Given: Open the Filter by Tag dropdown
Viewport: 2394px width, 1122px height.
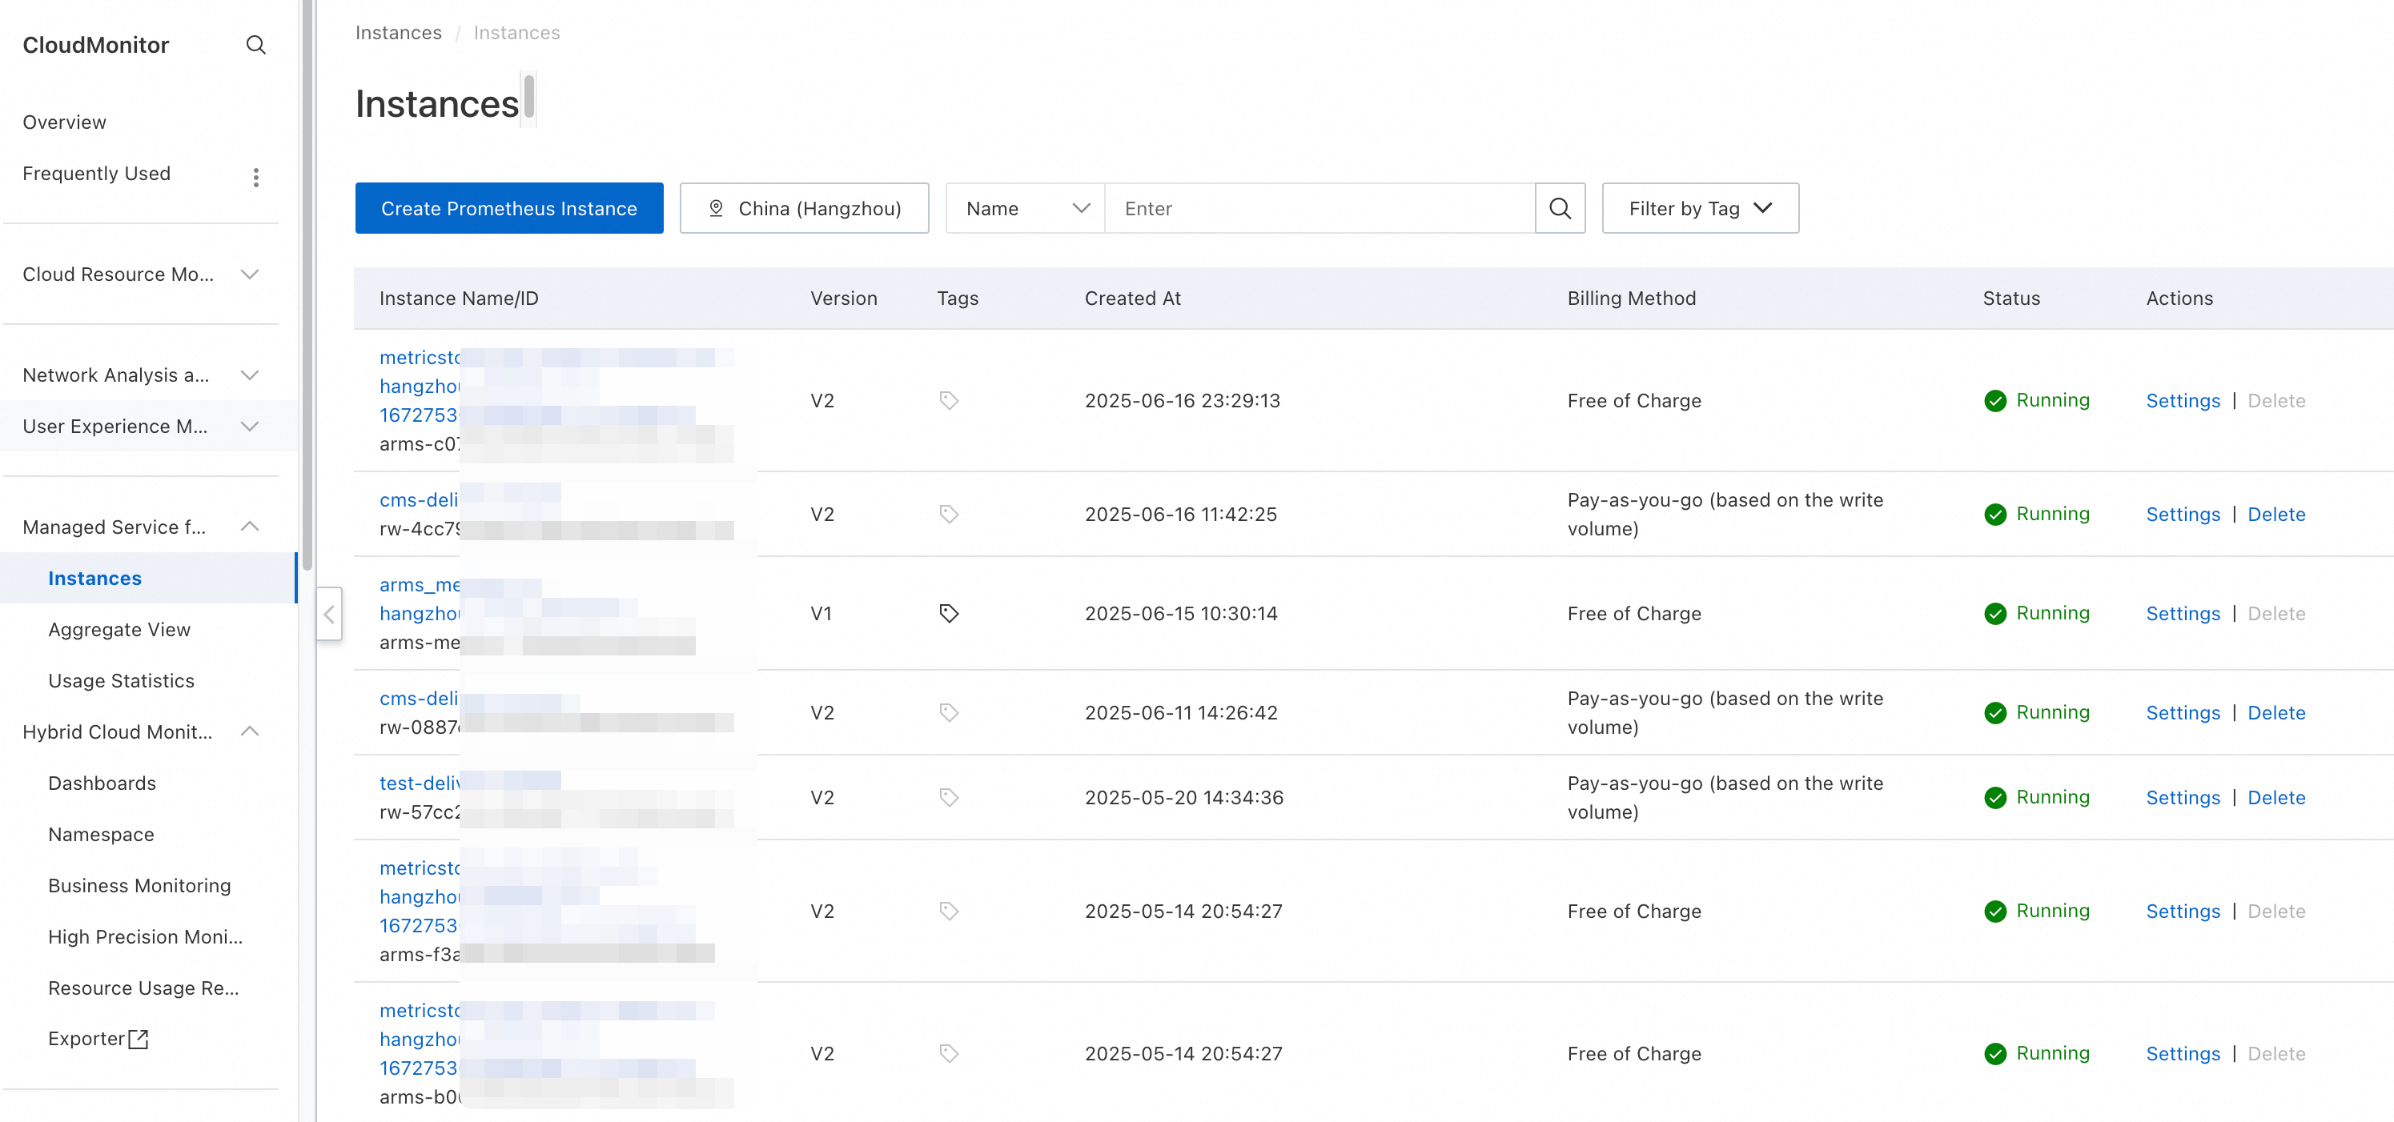Looking at the screenshot, I should pos(1700,208).
